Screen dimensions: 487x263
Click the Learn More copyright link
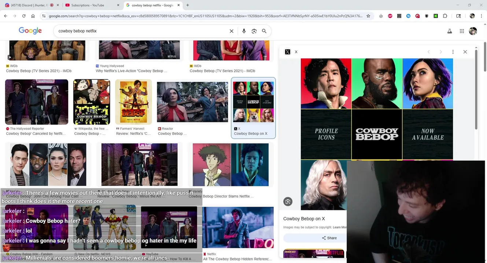tap(339, 227)
